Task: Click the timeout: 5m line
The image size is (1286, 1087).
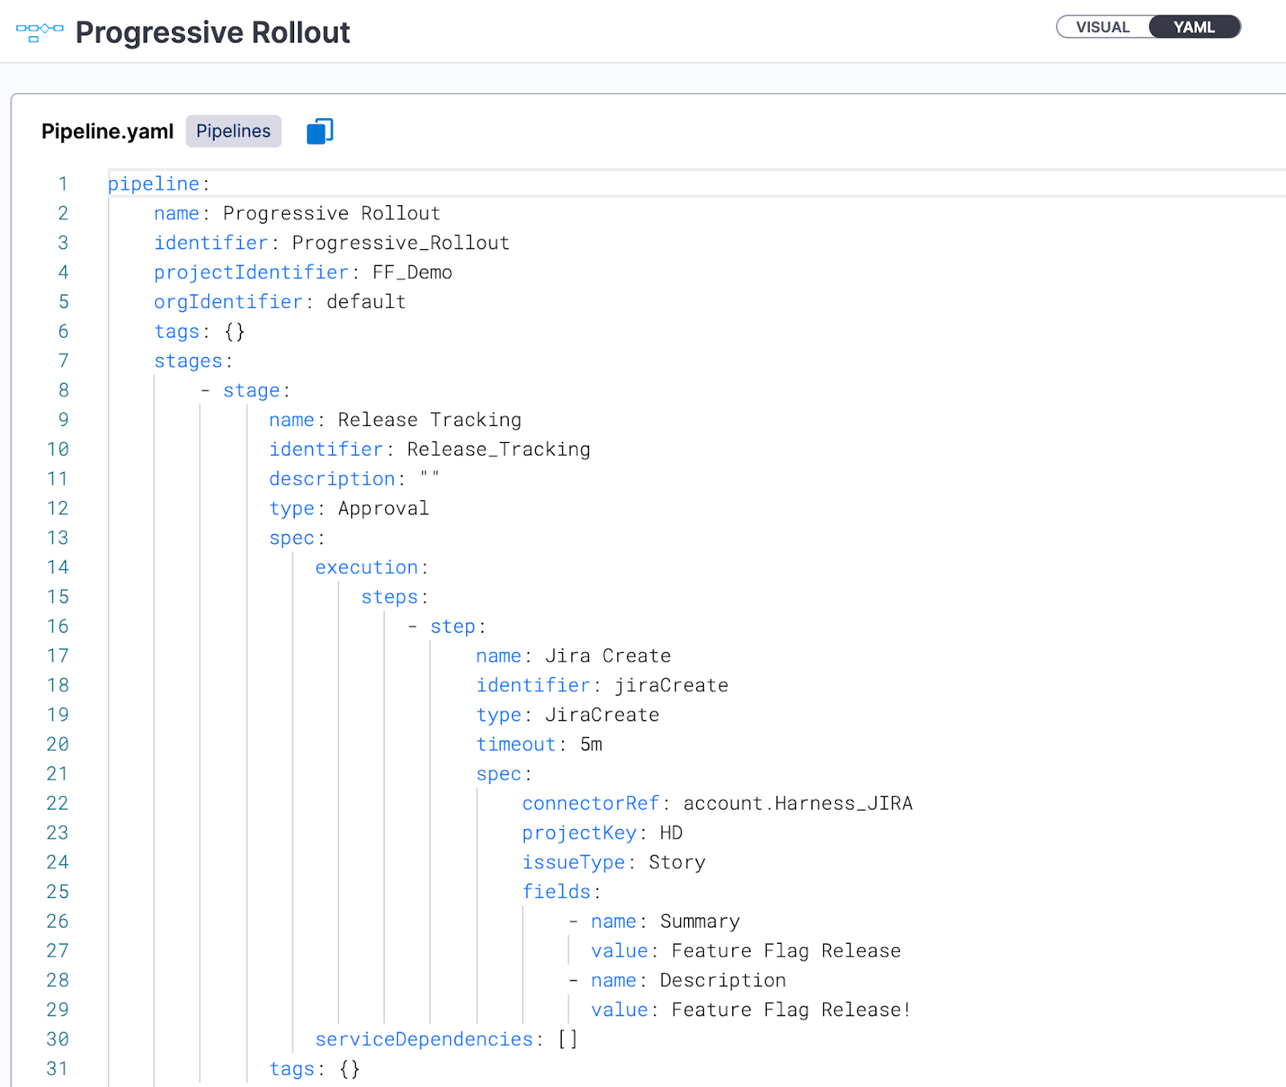Action: click(539, 744)
